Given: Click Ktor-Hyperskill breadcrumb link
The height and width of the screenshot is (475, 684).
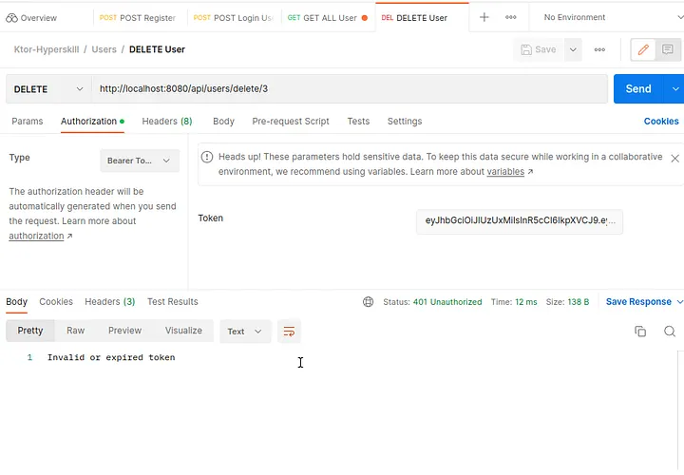Looking at the screenshot, I should [47, 49].
